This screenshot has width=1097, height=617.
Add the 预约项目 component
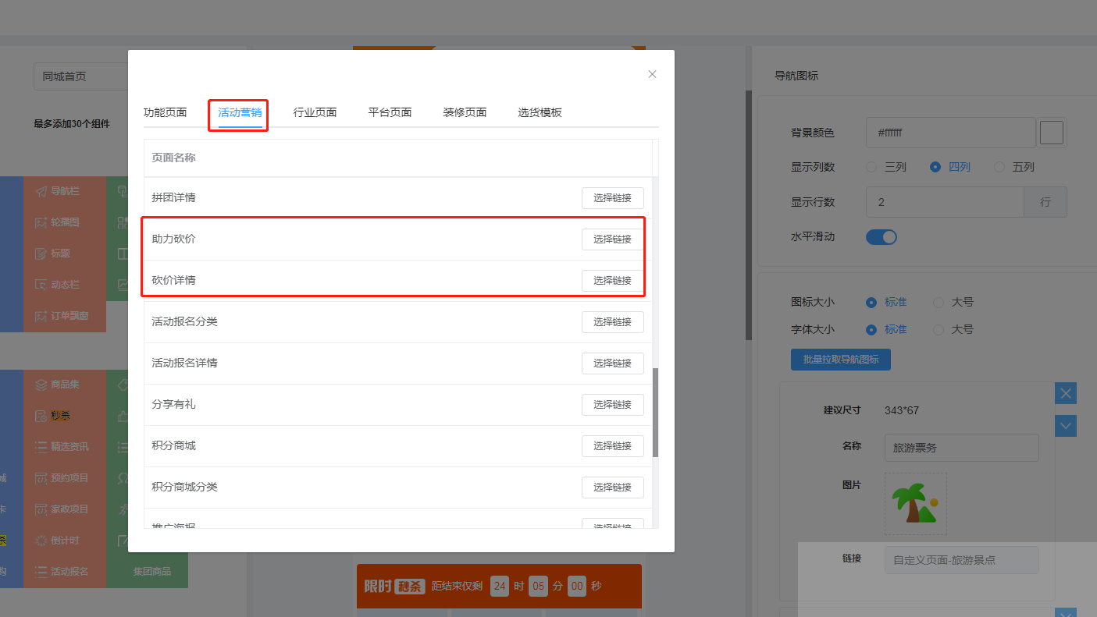pos(64,478)
